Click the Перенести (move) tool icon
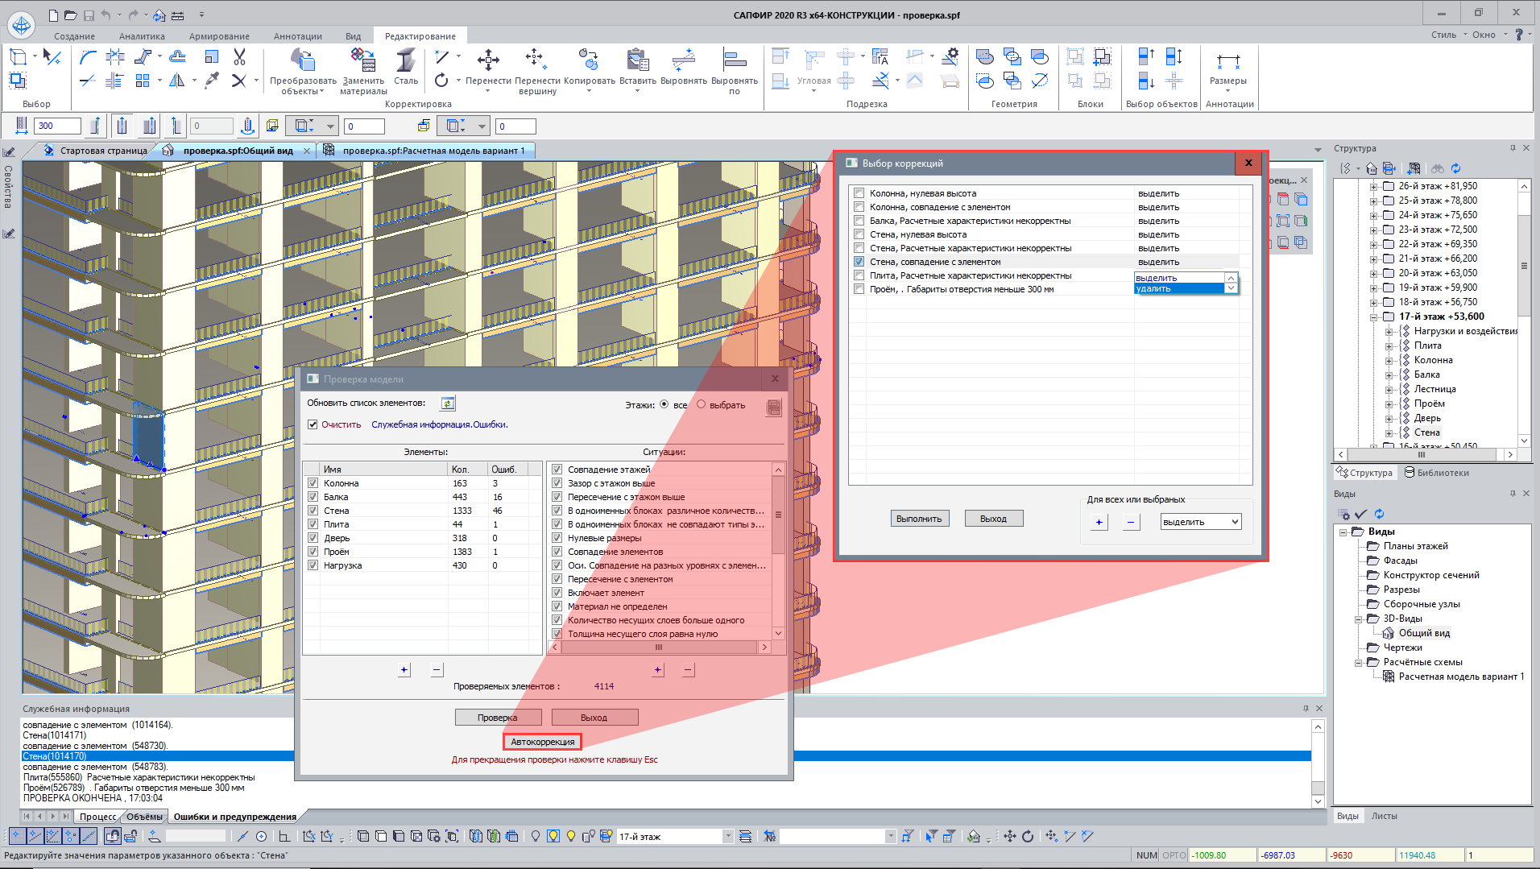The width and height of the screenshot is (1540, 869). tap(488, 60)
